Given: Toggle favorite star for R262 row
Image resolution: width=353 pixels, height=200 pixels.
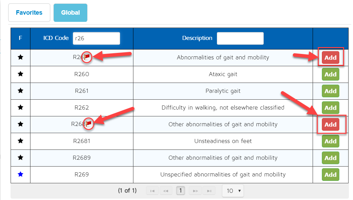Looking at the screenshot, I should (x=21, y=108).
